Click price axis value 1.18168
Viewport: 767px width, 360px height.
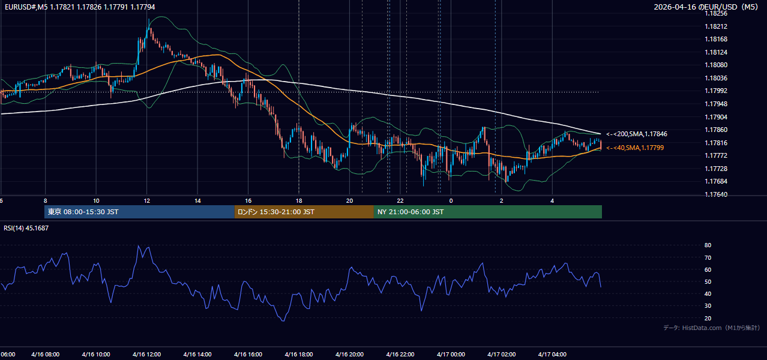(x=716, y=39)
